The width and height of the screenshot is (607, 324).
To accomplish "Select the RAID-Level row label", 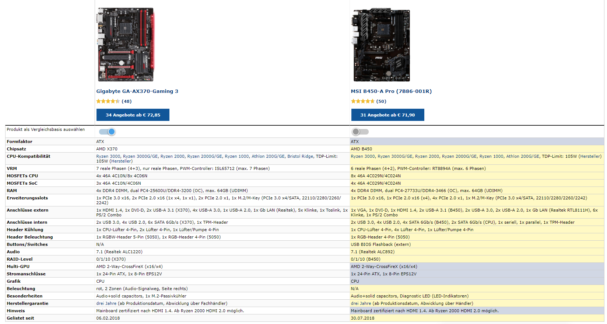I will click(x=20, y=259).
